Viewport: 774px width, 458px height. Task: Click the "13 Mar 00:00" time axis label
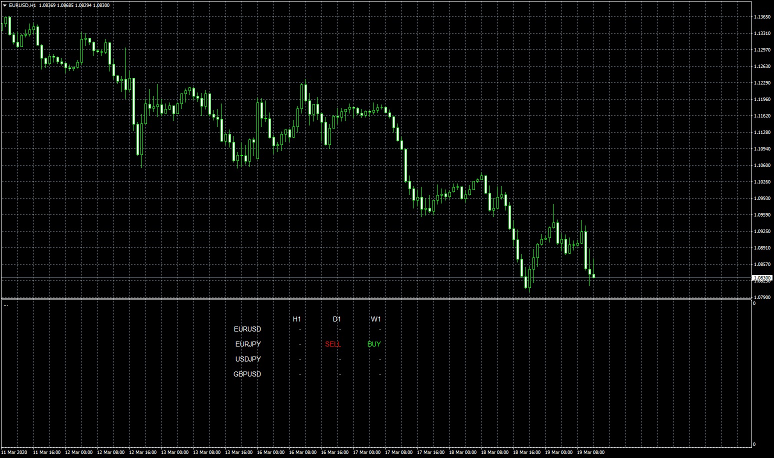pyautogui.click(x=174, y=452)
